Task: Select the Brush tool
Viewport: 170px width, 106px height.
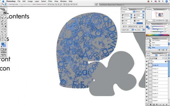Action: point(5,21)
